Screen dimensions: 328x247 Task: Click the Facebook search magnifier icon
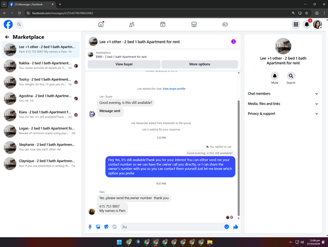coord(19,24)
